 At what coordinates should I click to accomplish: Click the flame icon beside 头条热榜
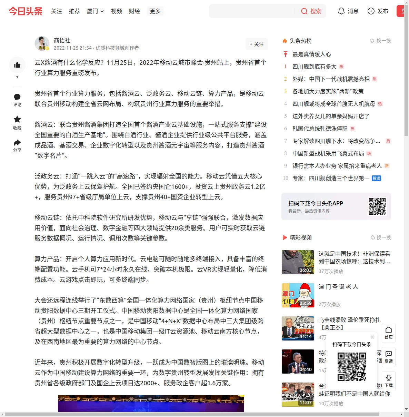pyautogui.click(x=285, y=41)
